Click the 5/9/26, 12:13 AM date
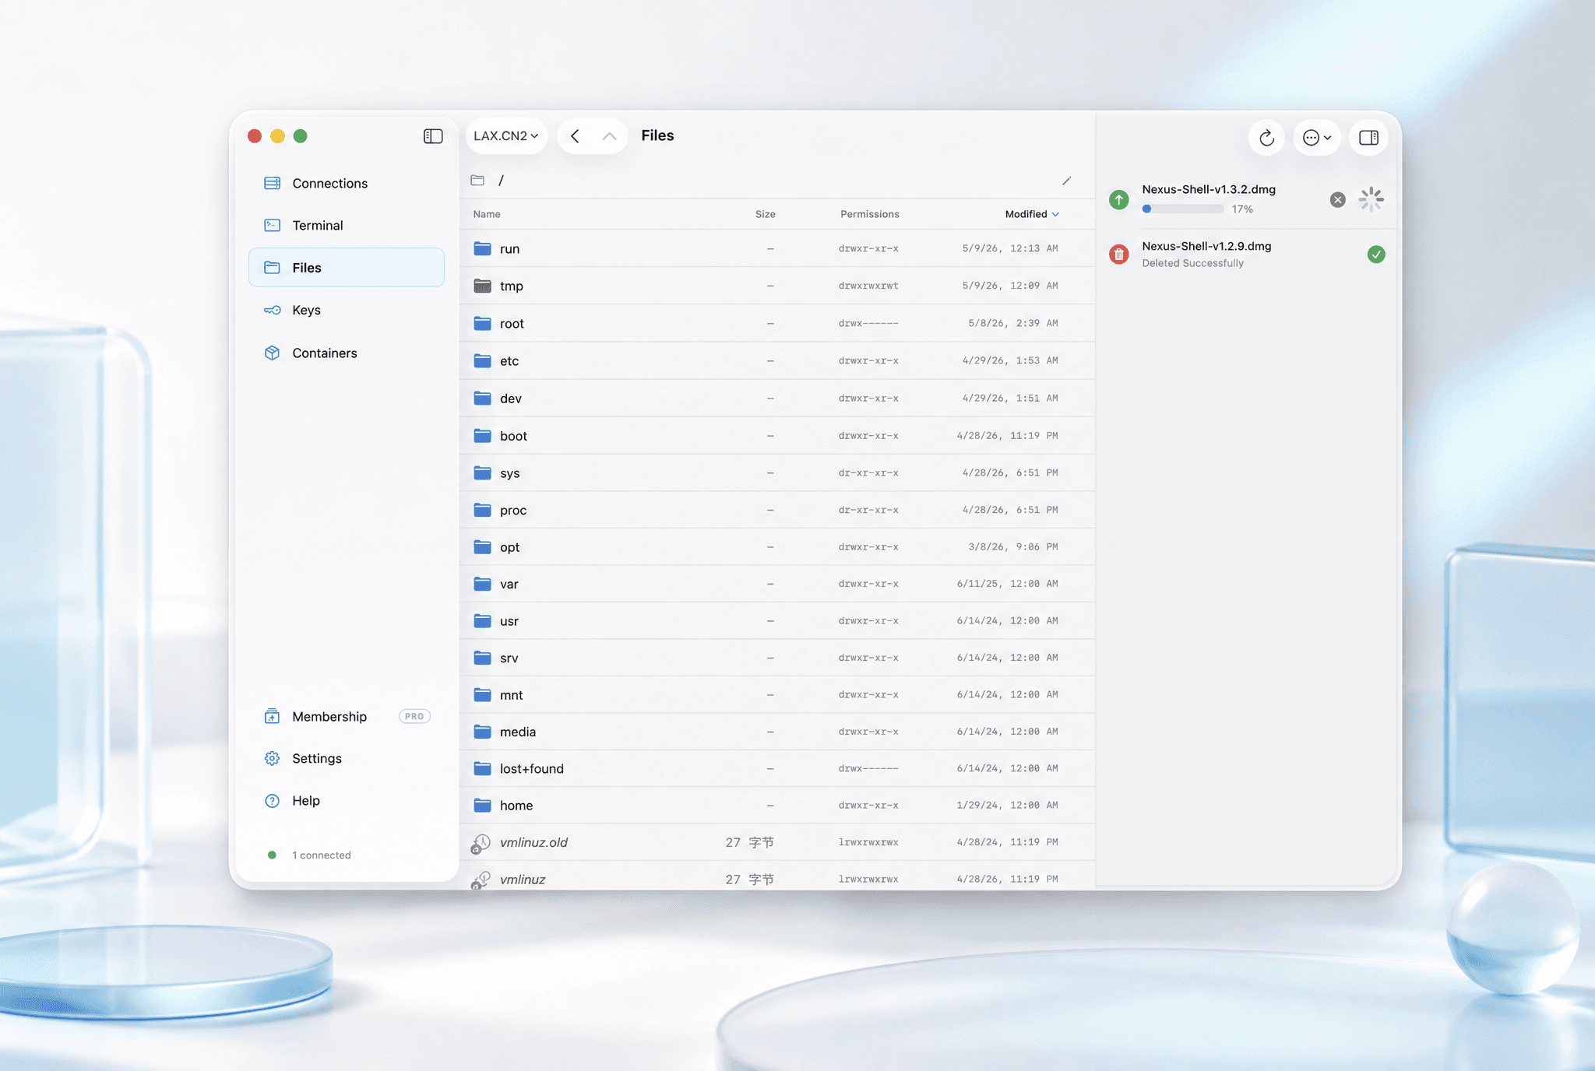Image resolution: width=1595 pixels, height=1071 pixels. click(x=1009, y=248)
